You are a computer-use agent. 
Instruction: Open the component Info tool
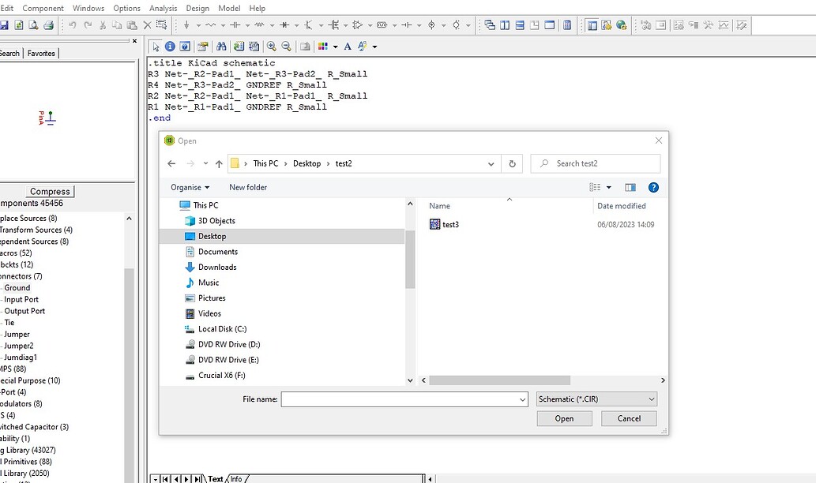tap(170, 47)
